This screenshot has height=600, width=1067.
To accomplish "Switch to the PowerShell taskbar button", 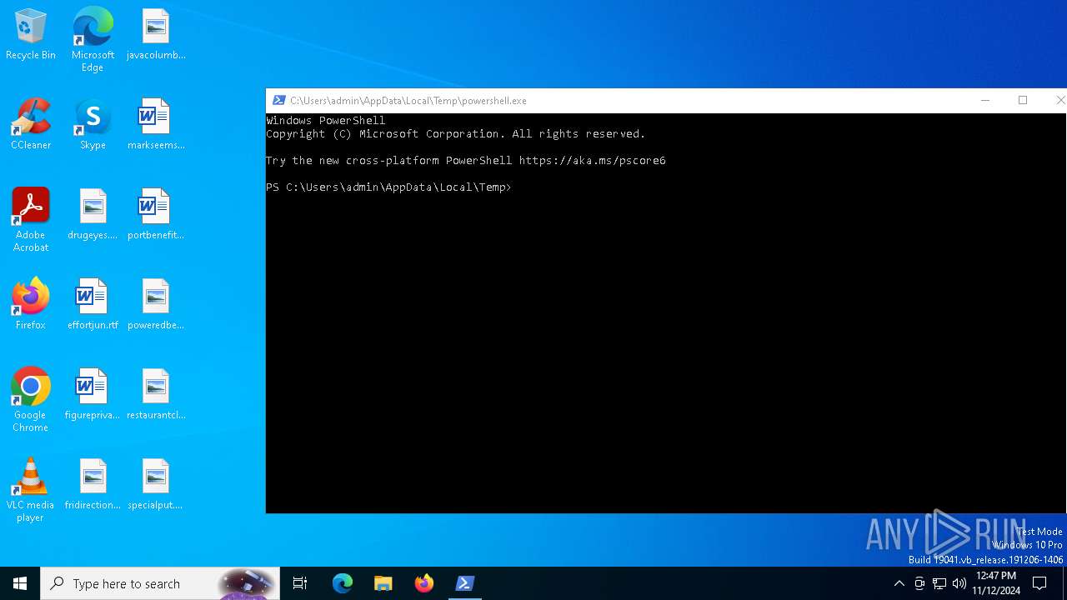I will (465, 583).
